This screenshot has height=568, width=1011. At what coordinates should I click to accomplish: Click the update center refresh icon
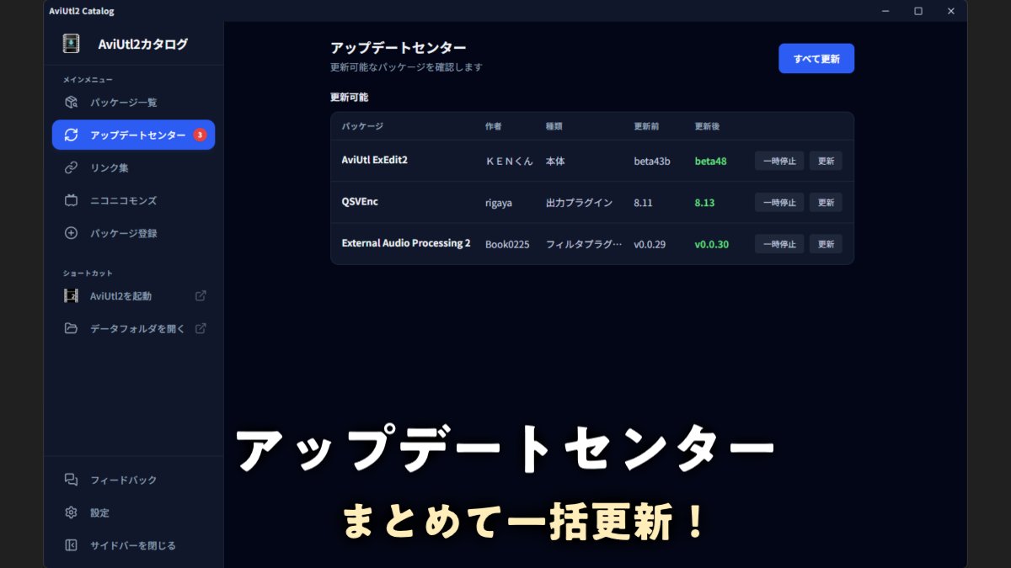[x=72, y=135]
